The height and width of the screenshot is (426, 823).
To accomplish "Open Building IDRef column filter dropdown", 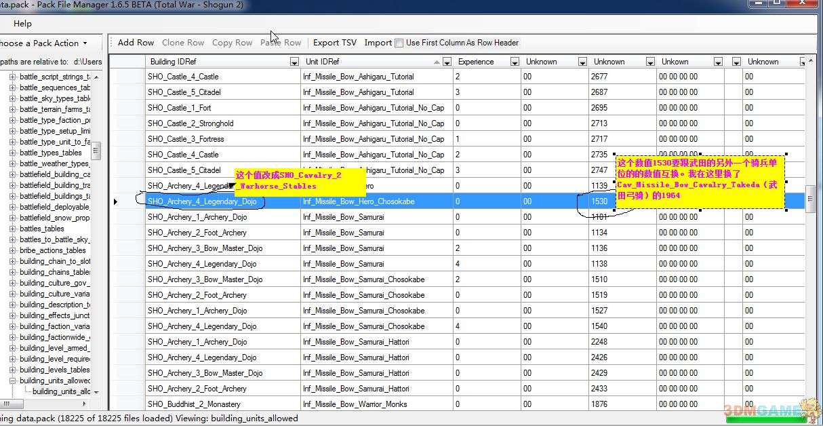I will coord(294,62).
